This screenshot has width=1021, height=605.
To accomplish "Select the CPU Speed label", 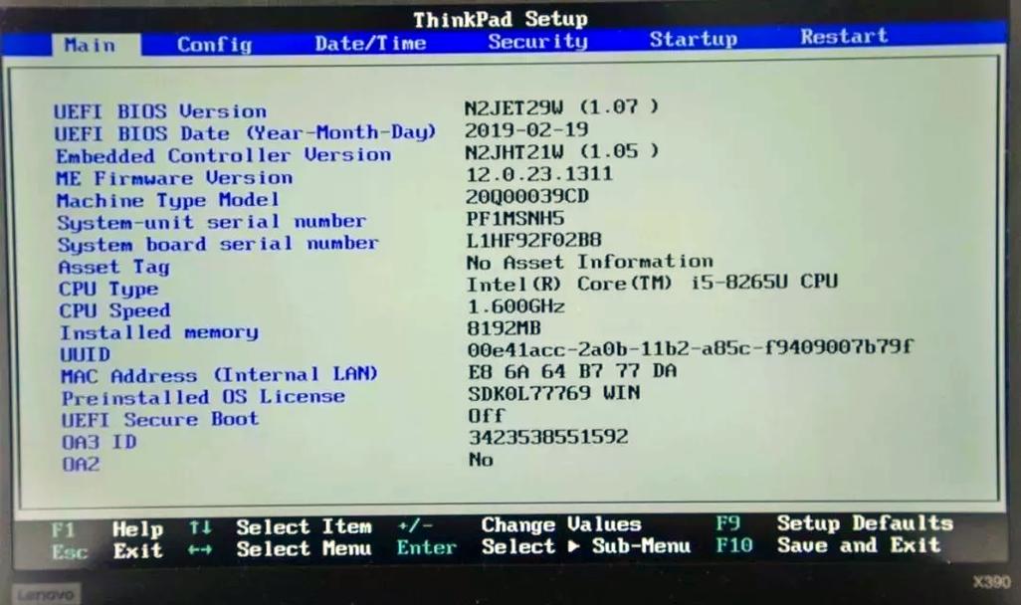I will (114, 310).
